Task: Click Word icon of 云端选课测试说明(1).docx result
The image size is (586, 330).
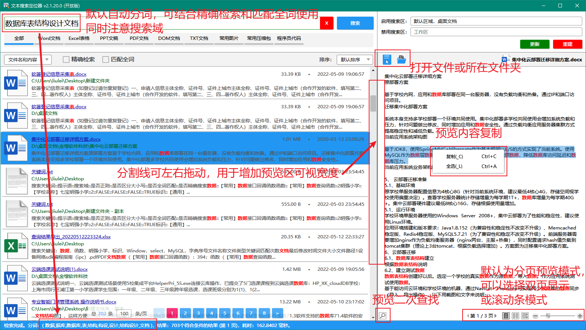Action: (x=16, y=278)
